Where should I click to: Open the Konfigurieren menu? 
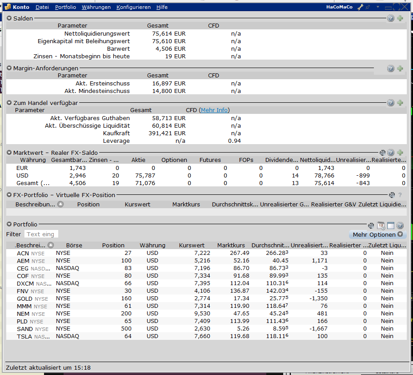coord(133,7)
